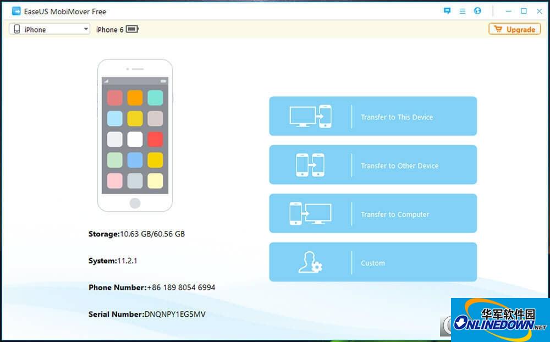Close the MobiMover window
Viewport: 550px width, 342px height.
(540, 11)
